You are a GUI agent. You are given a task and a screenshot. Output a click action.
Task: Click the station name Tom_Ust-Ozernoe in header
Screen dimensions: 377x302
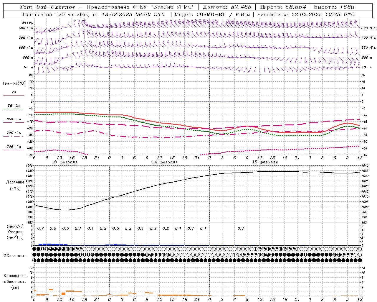coord(47,7)
